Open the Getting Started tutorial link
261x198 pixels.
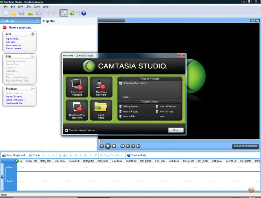click(130, 106)
